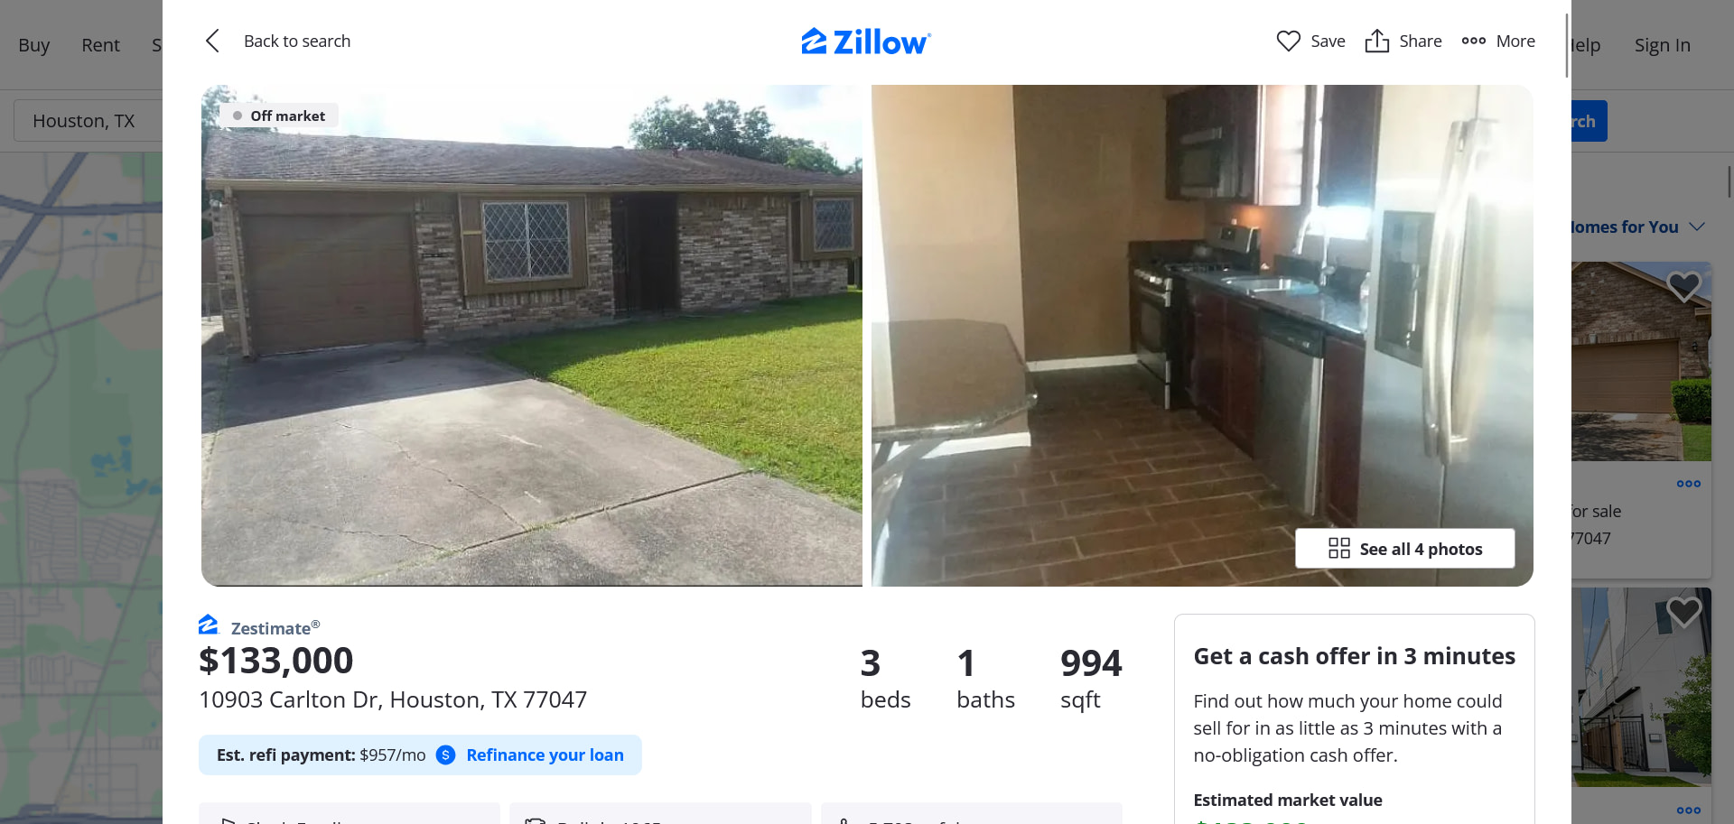This screenshot has width=1734, height=824.
Task: Click Sign In link
Action: (x=1662, y=45)
